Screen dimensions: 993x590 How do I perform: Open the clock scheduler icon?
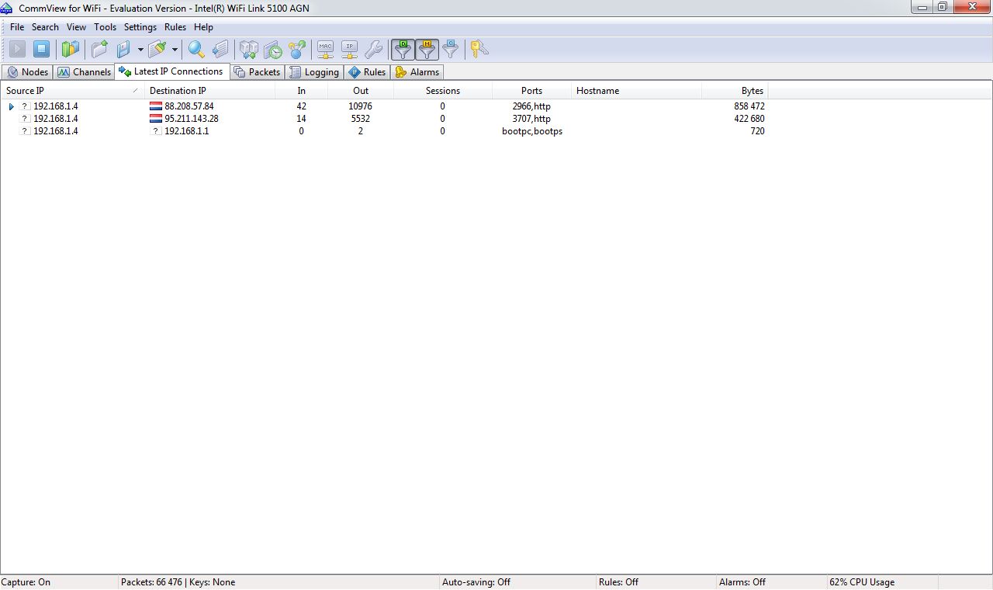click(273, 50)
